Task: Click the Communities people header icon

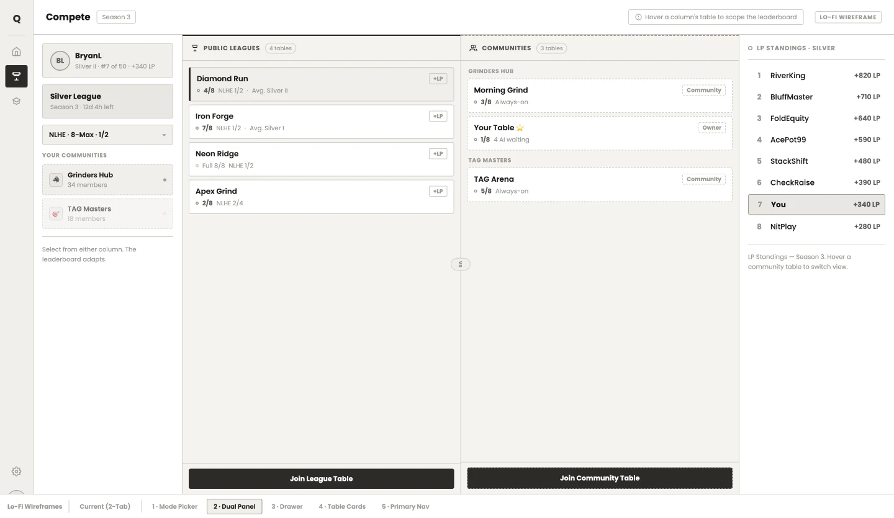Action: coord(474,48)
